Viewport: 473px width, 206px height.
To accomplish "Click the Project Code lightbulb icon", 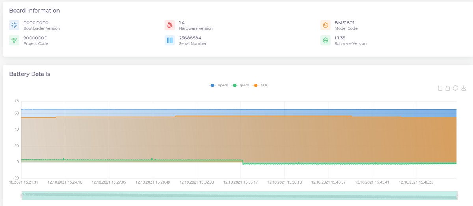I will tap(14, 40).
